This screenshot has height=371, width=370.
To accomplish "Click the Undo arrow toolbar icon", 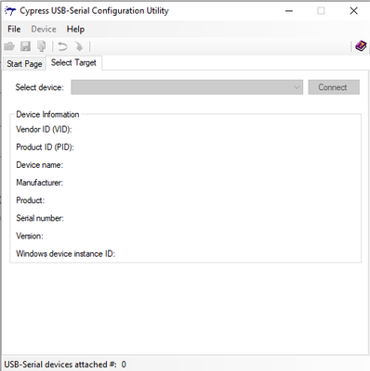I will [x=63, y=46].
